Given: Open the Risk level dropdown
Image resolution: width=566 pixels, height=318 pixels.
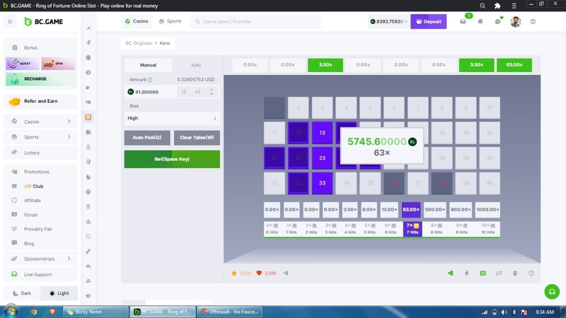Looking at the screenshot, I should 172,118.
